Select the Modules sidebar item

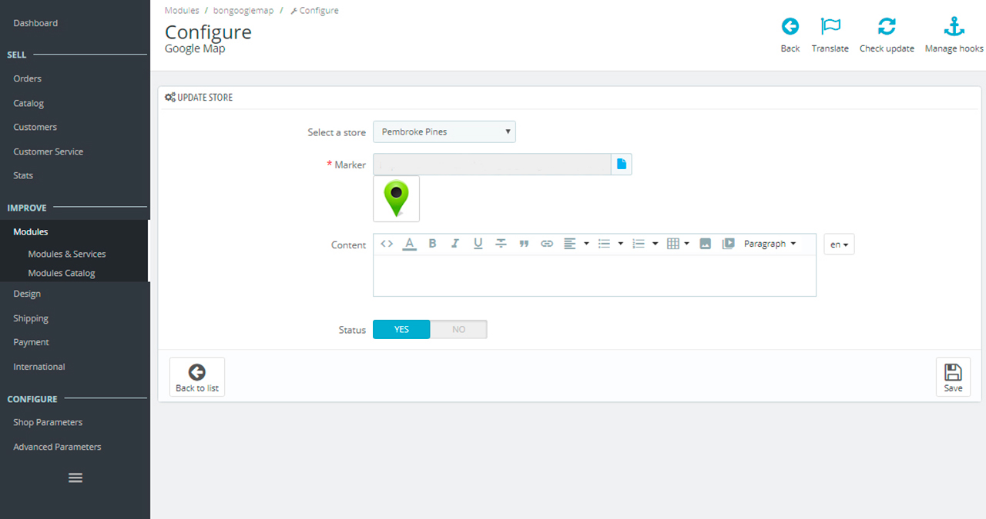coord(31,231)
